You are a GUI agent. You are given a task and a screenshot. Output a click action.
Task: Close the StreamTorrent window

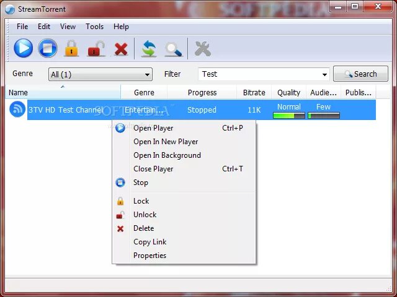coord(378,7)
